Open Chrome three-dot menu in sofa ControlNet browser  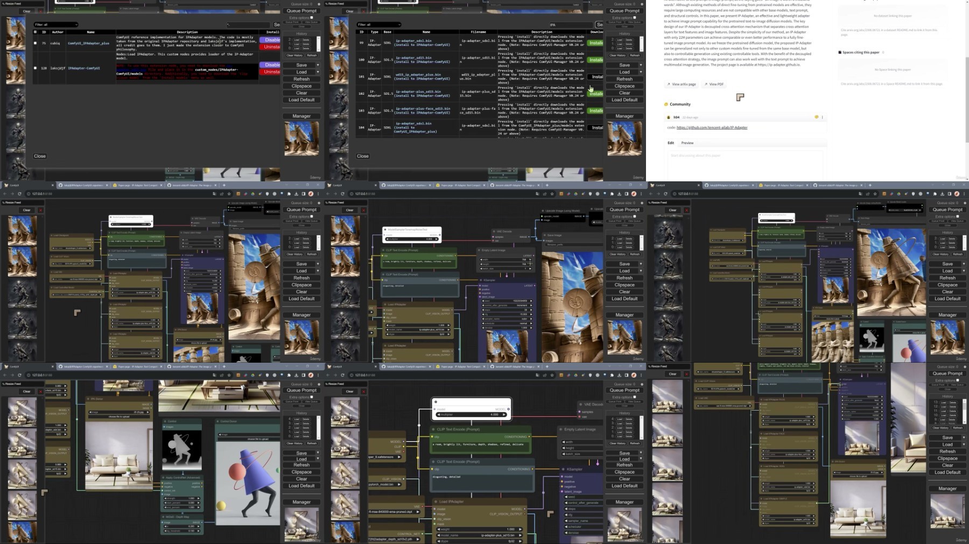click(x=318, y=375)
